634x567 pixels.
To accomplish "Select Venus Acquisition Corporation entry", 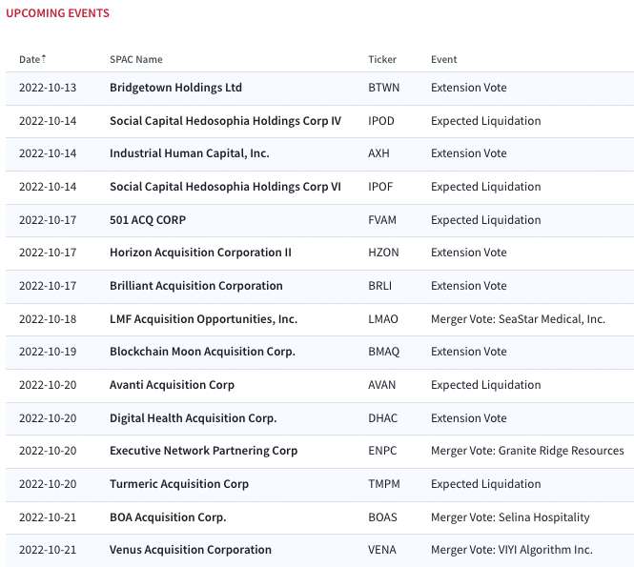I will pyautogui.click(x=191, y=550).
